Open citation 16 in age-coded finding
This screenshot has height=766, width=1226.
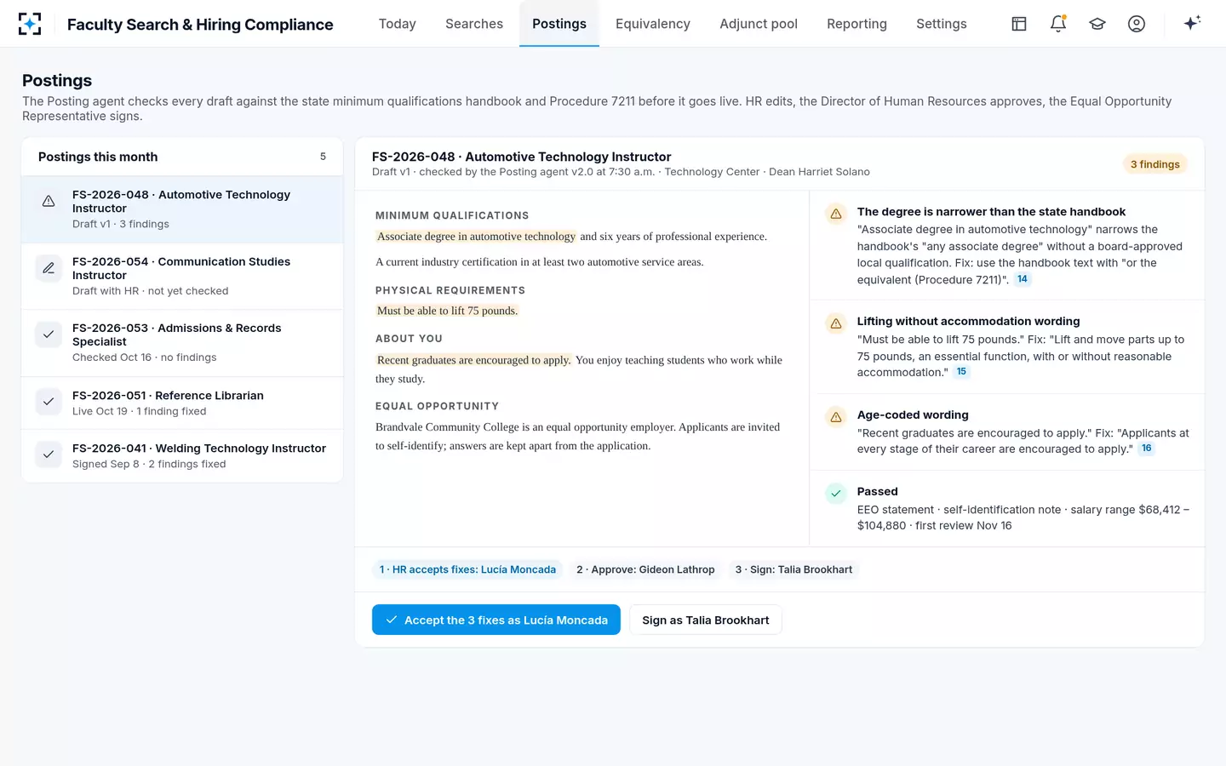pyautogui.click(x=1147, y=449)
